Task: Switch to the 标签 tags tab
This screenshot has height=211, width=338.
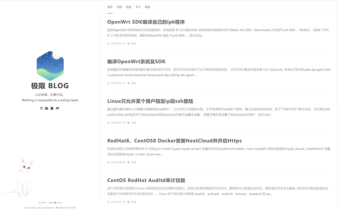Action: (x=129, y=7)
